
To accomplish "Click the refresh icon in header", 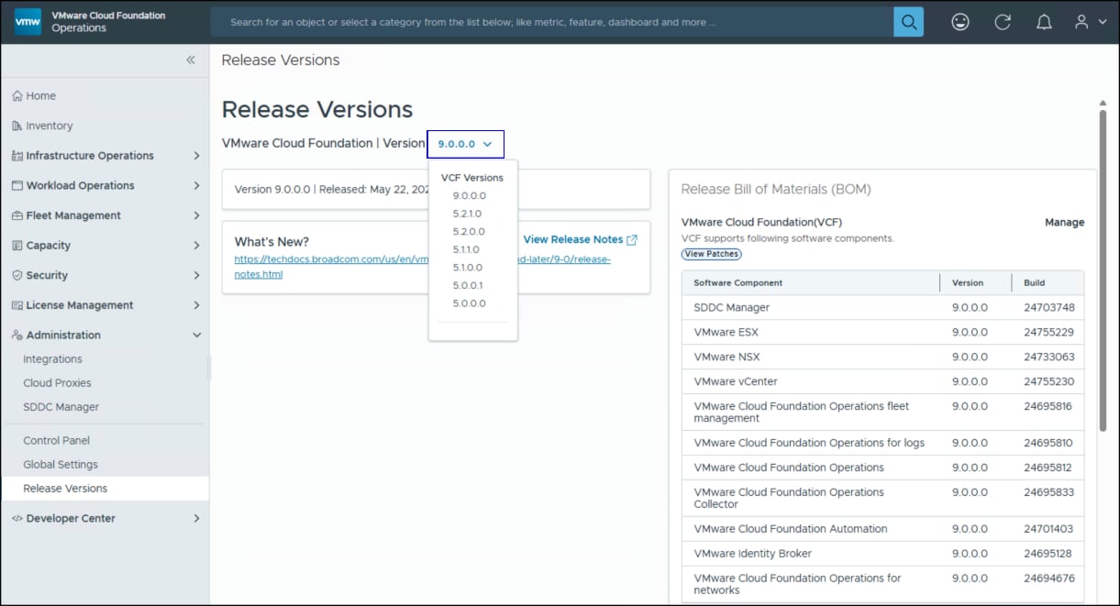I will [1003, 22].
